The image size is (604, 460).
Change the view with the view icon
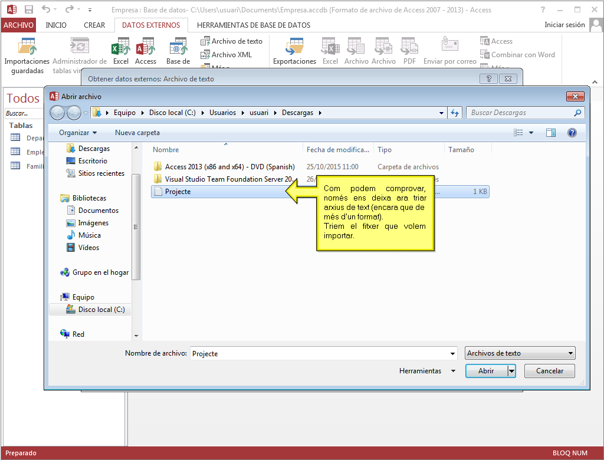[518, 133]
